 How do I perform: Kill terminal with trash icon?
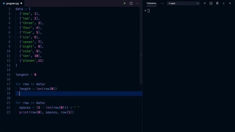[217, 3]
